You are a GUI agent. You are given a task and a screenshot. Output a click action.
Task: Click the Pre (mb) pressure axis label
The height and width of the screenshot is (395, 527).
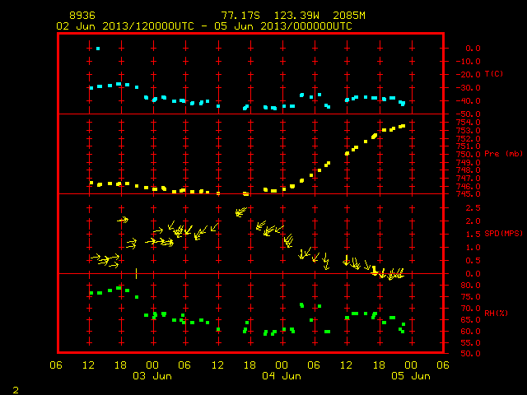[503, 154]
